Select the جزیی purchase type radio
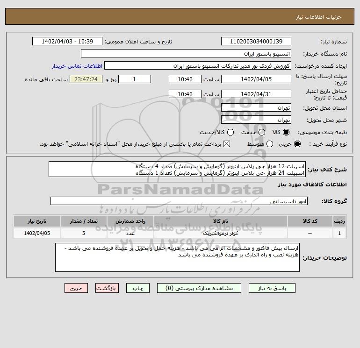The image size is (360, 348). (297, 144)
